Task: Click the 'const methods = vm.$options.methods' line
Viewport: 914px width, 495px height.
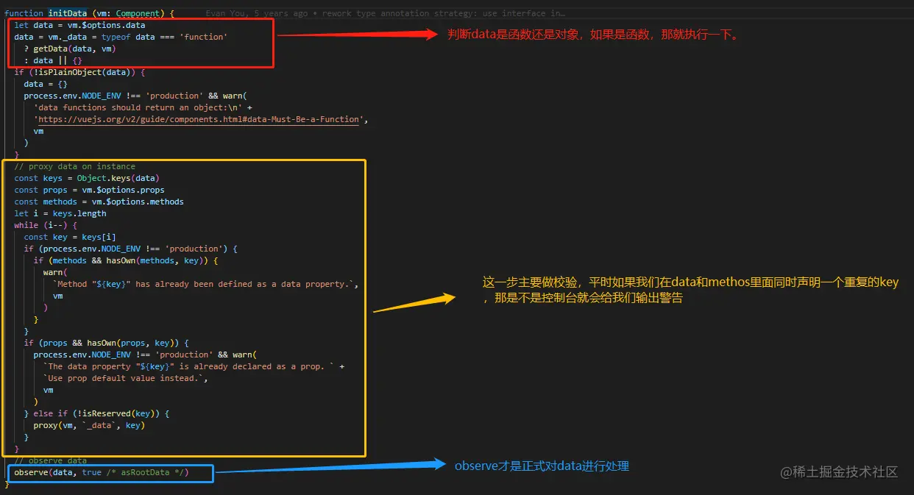Action: (x=99, y=202)
